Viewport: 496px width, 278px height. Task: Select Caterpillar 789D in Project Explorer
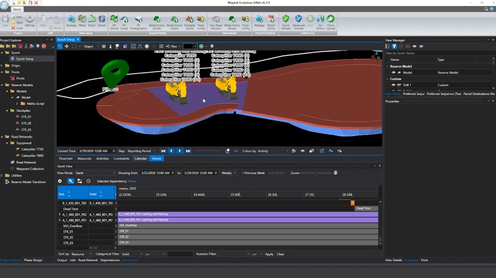pos(32,155)
